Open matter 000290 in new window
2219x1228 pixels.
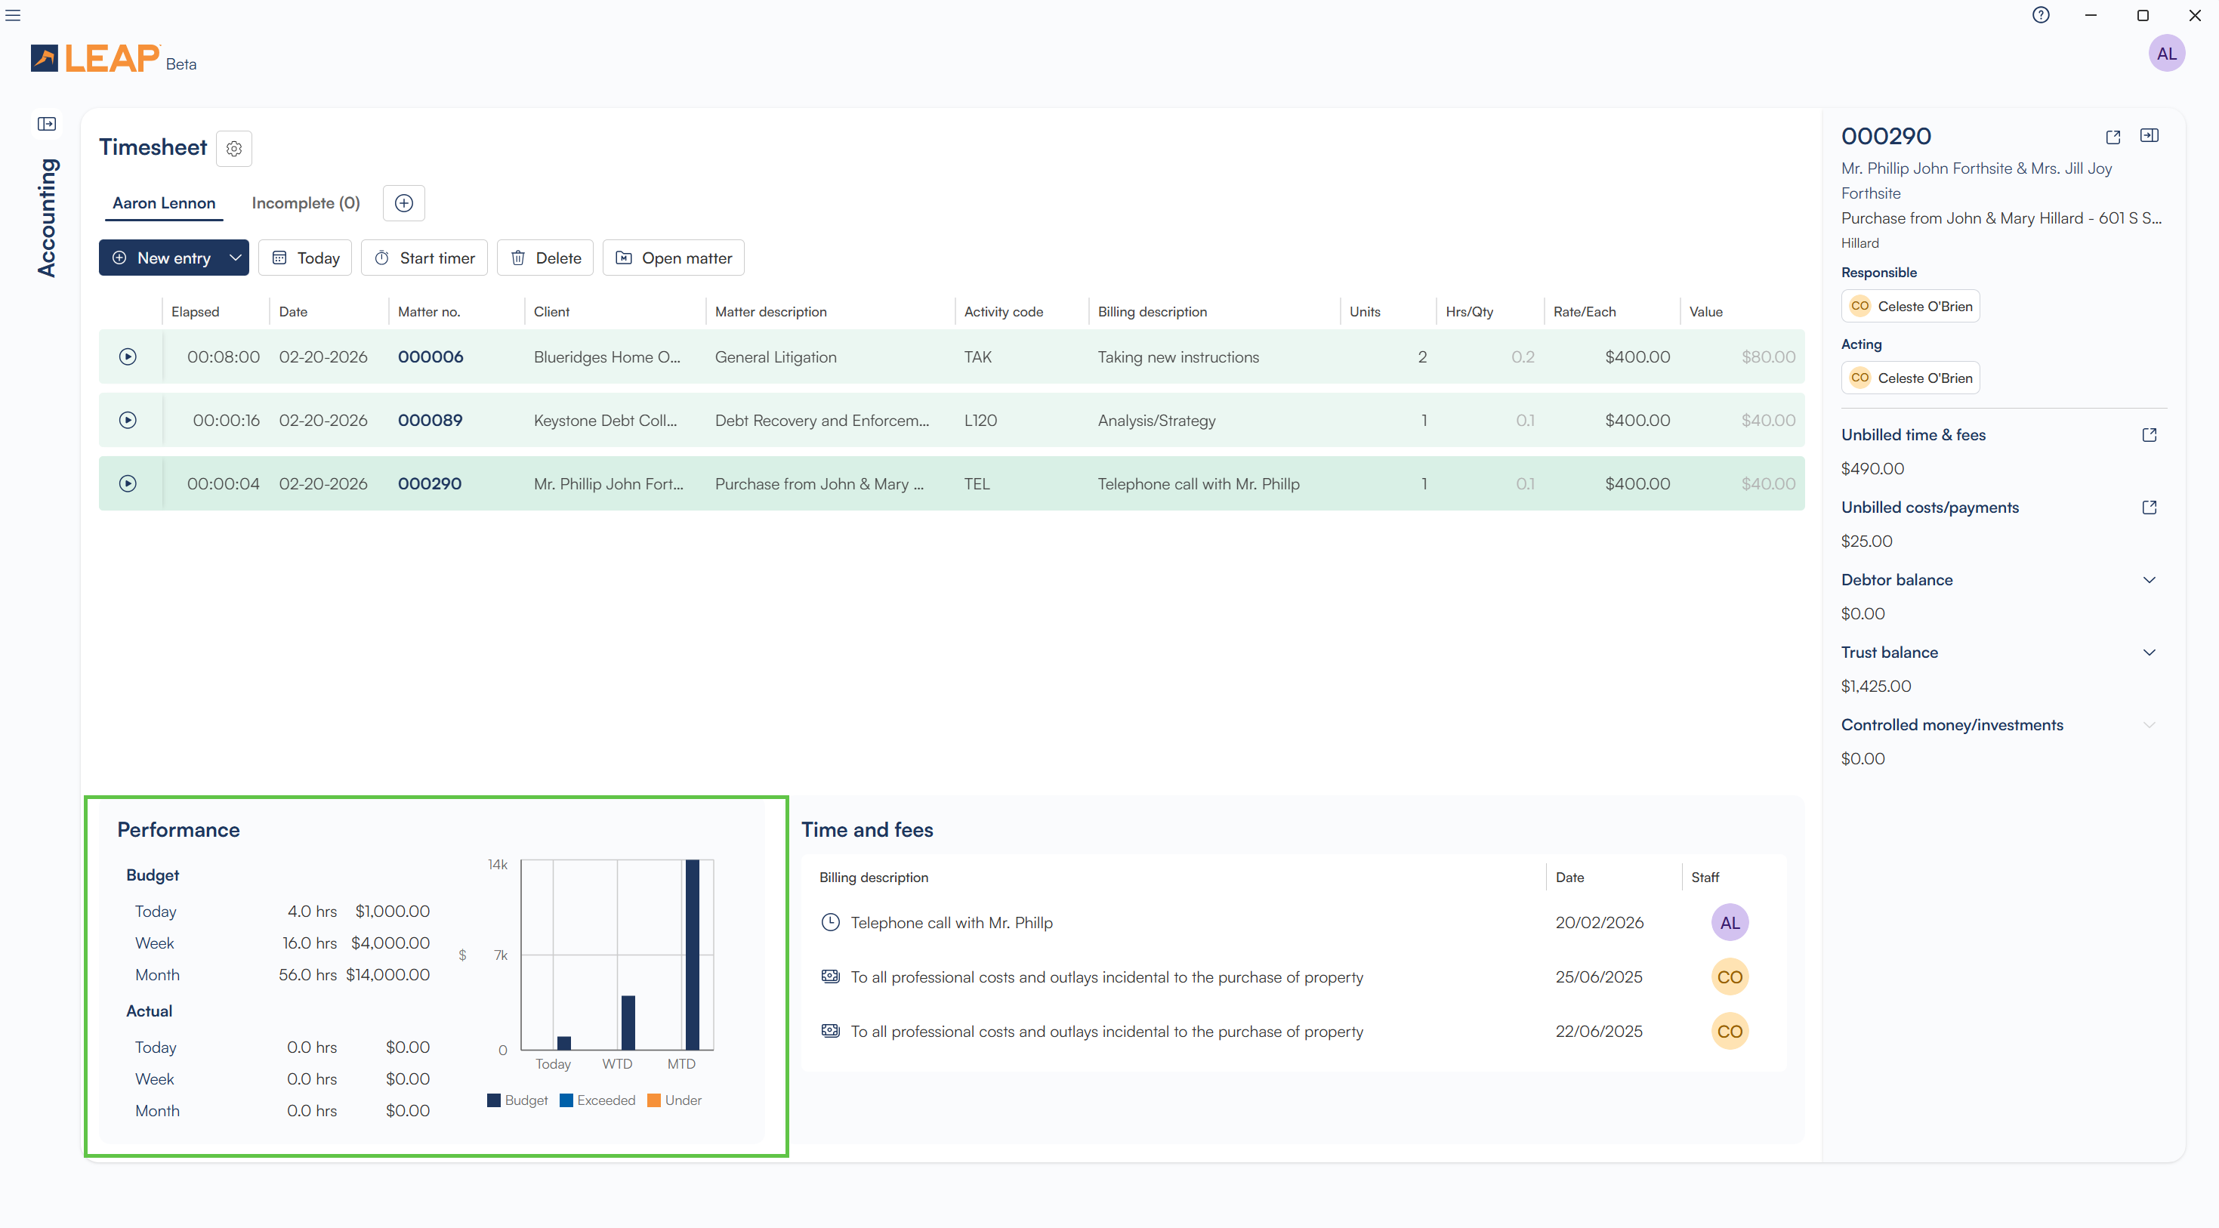[2113, 137]
